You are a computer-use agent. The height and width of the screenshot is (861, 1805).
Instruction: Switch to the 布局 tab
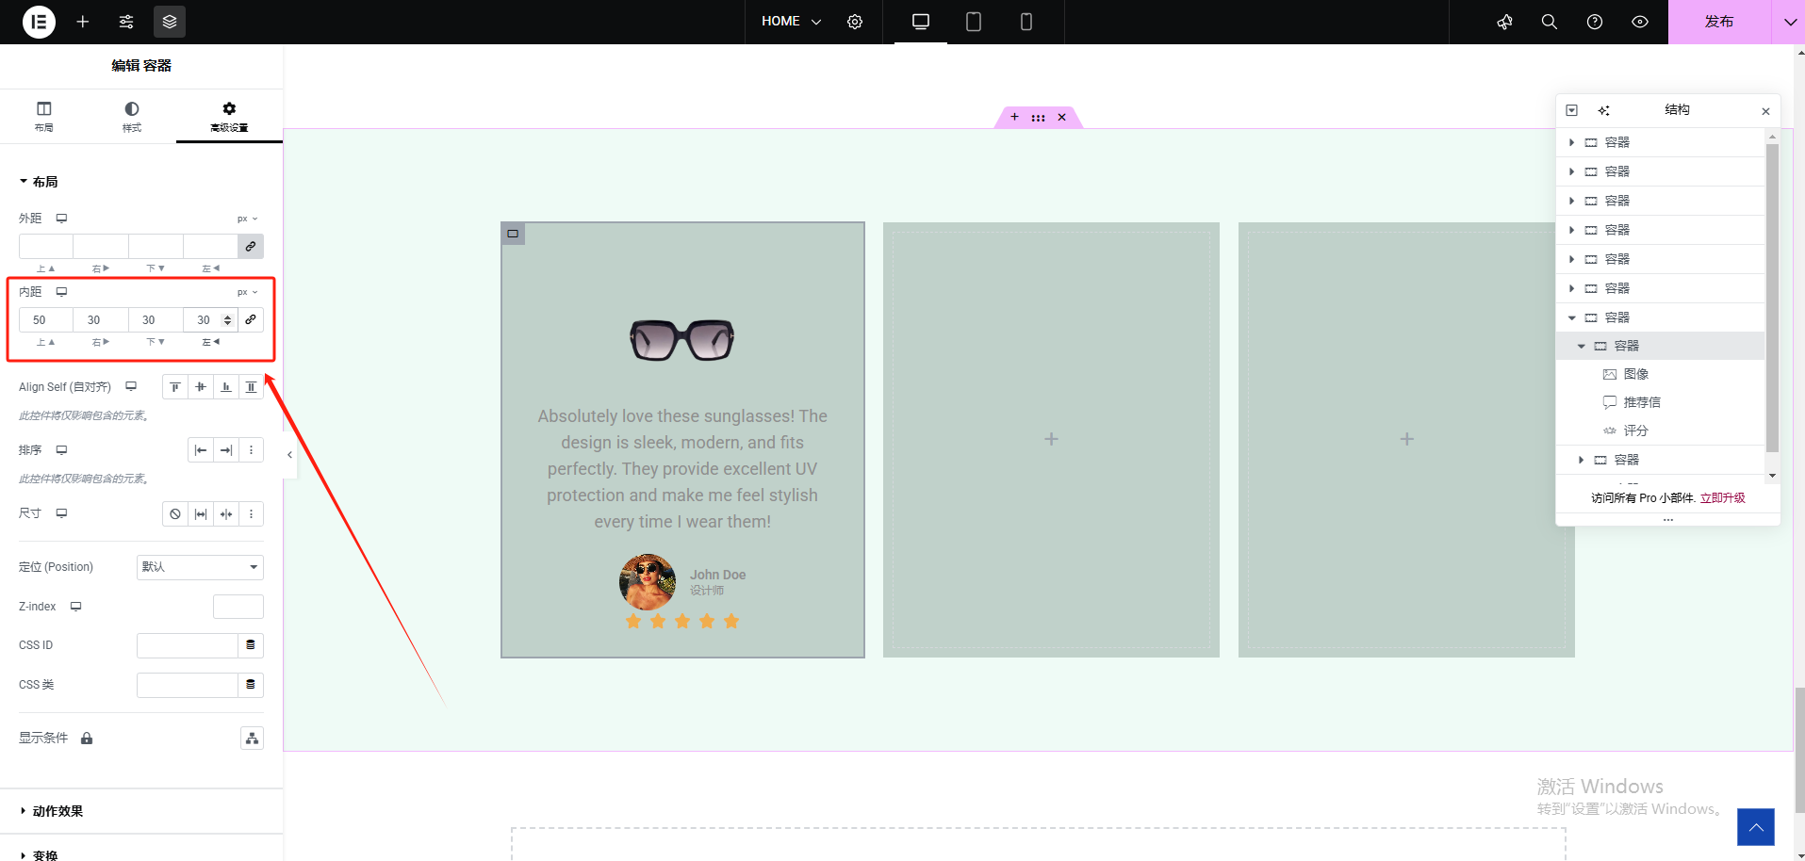pyautogui.click(x=44, y=117)
